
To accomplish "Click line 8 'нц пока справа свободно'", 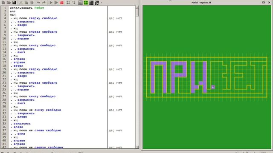I will (x=35, y=32).
